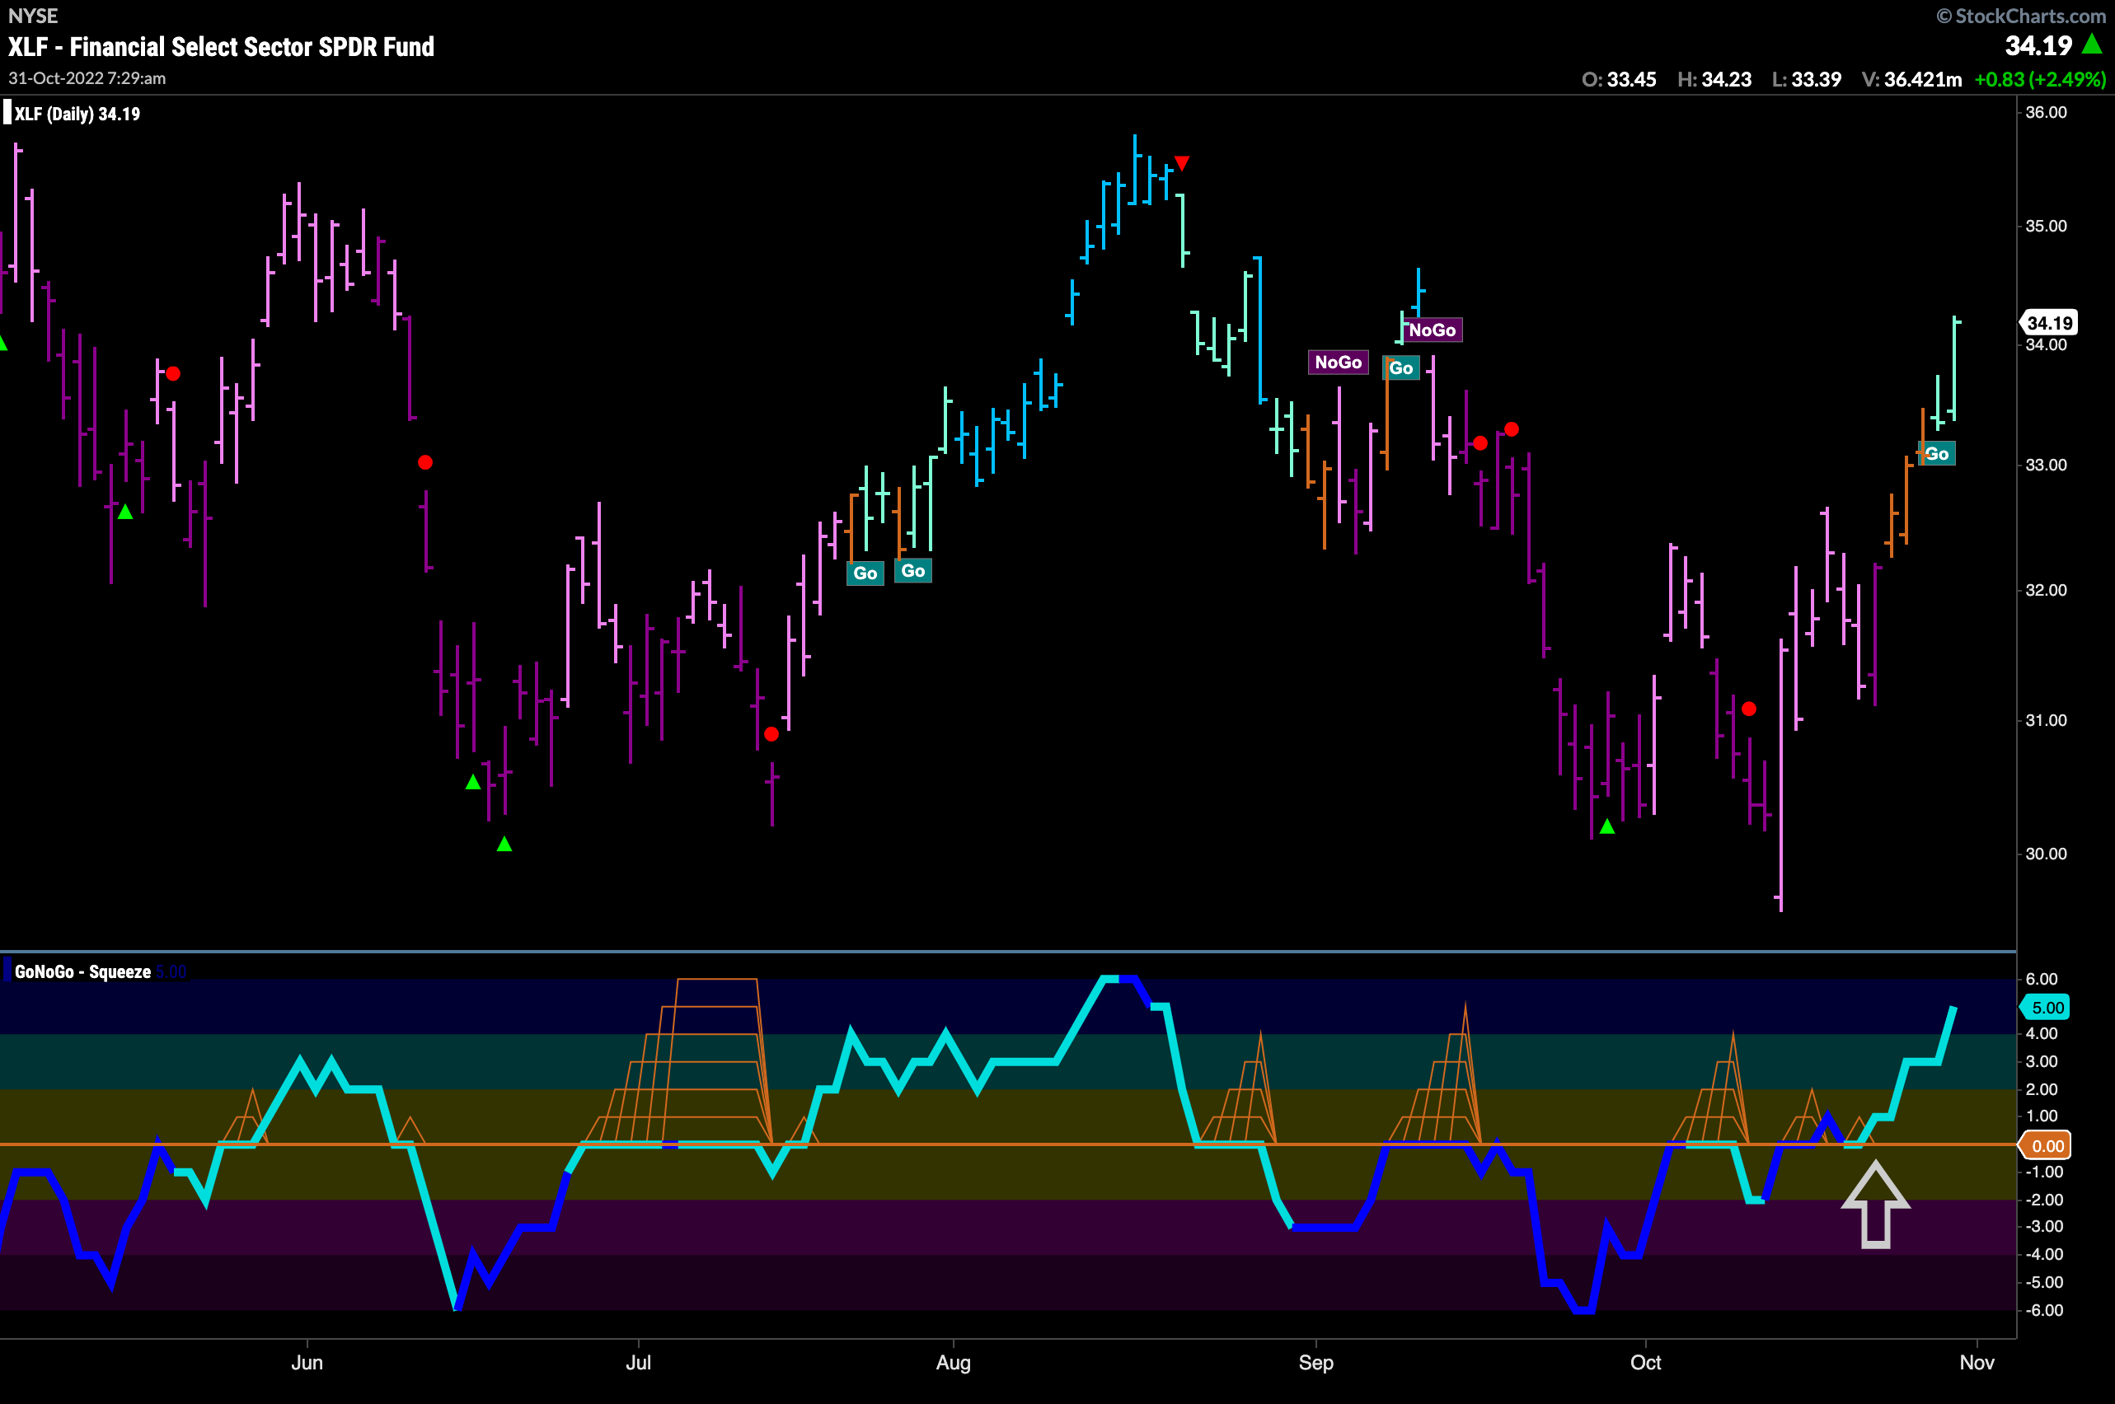Select the red dot marker in mid-July
2115x1404 pixels.
(771, 734)
